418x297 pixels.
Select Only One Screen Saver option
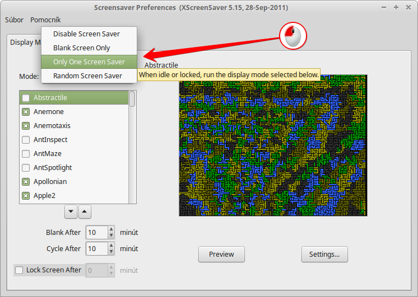[89, 62]
